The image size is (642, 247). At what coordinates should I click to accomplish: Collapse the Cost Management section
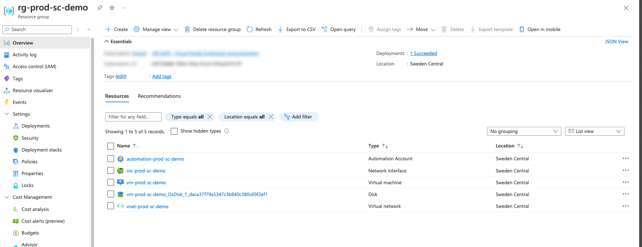click(x=6, y=197)
